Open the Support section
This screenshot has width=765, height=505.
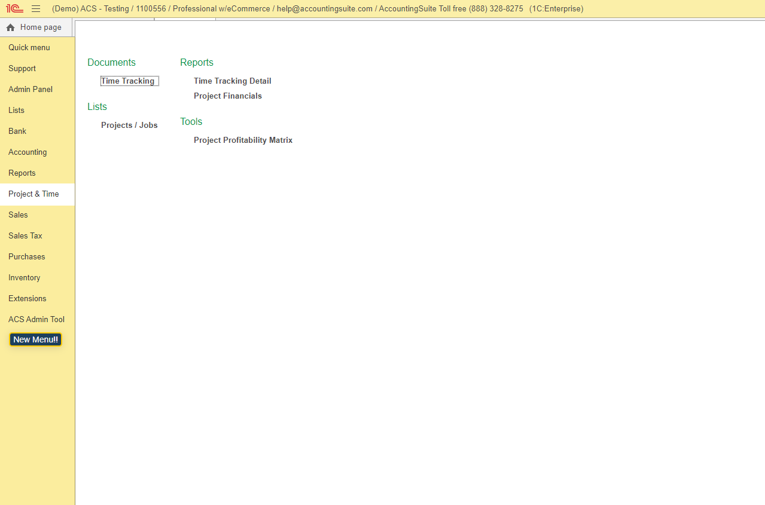[x=37, y=69]
